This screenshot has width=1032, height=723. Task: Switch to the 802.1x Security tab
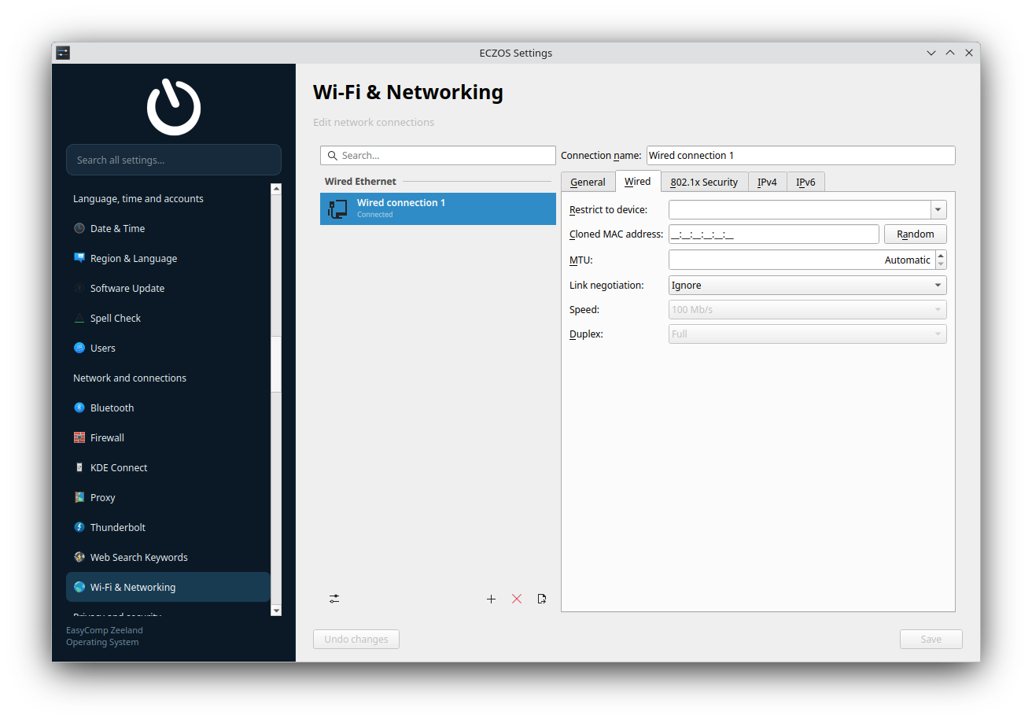[x=704, y=182]
